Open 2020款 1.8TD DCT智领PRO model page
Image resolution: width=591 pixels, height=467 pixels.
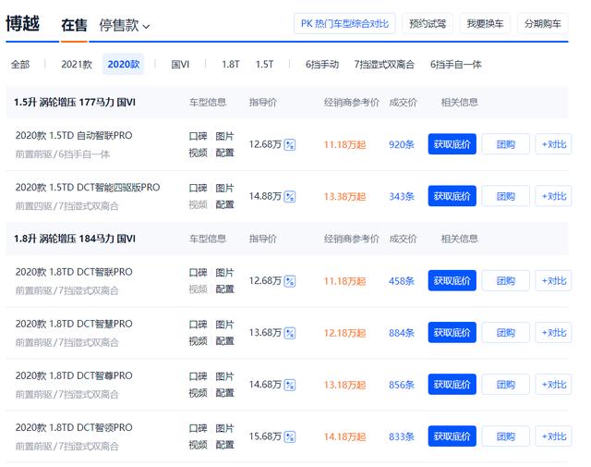point(74,428)
